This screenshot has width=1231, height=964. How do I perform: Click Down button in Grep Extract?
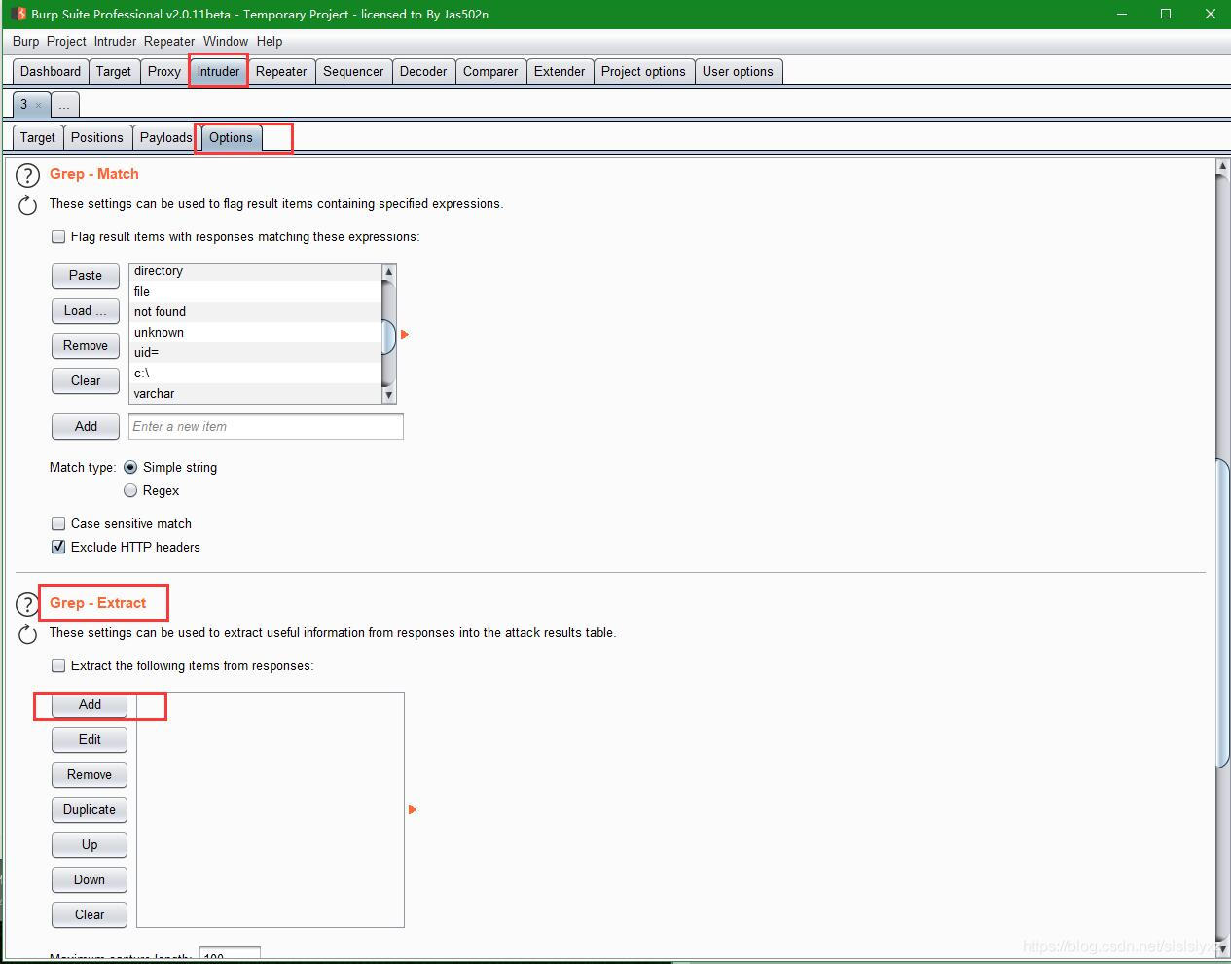coord(90,879)
